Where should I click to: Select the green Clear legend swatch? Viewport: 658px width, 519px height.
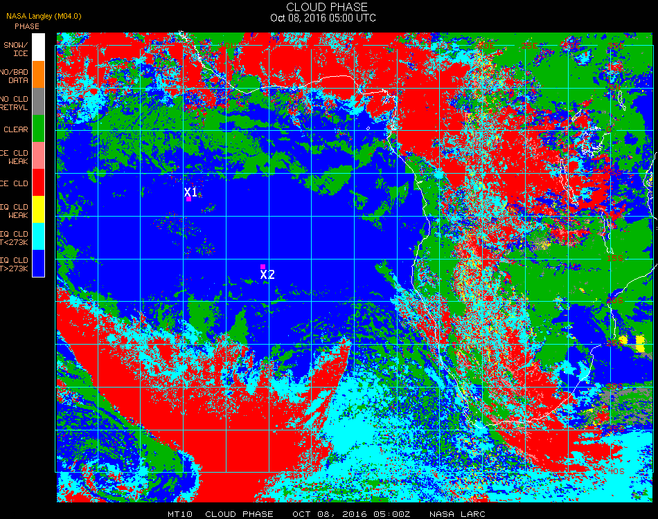click(38, 128)
